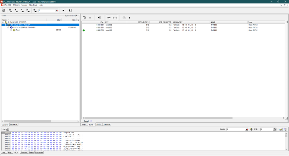Click the lock icon in hex panel
Image resolution: width=289 pixels, height=156 pixels.
click(8, 129)
